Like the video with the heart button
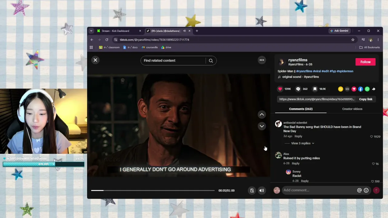The width and height of the screenshot is (388, 218). coord(280,89)
